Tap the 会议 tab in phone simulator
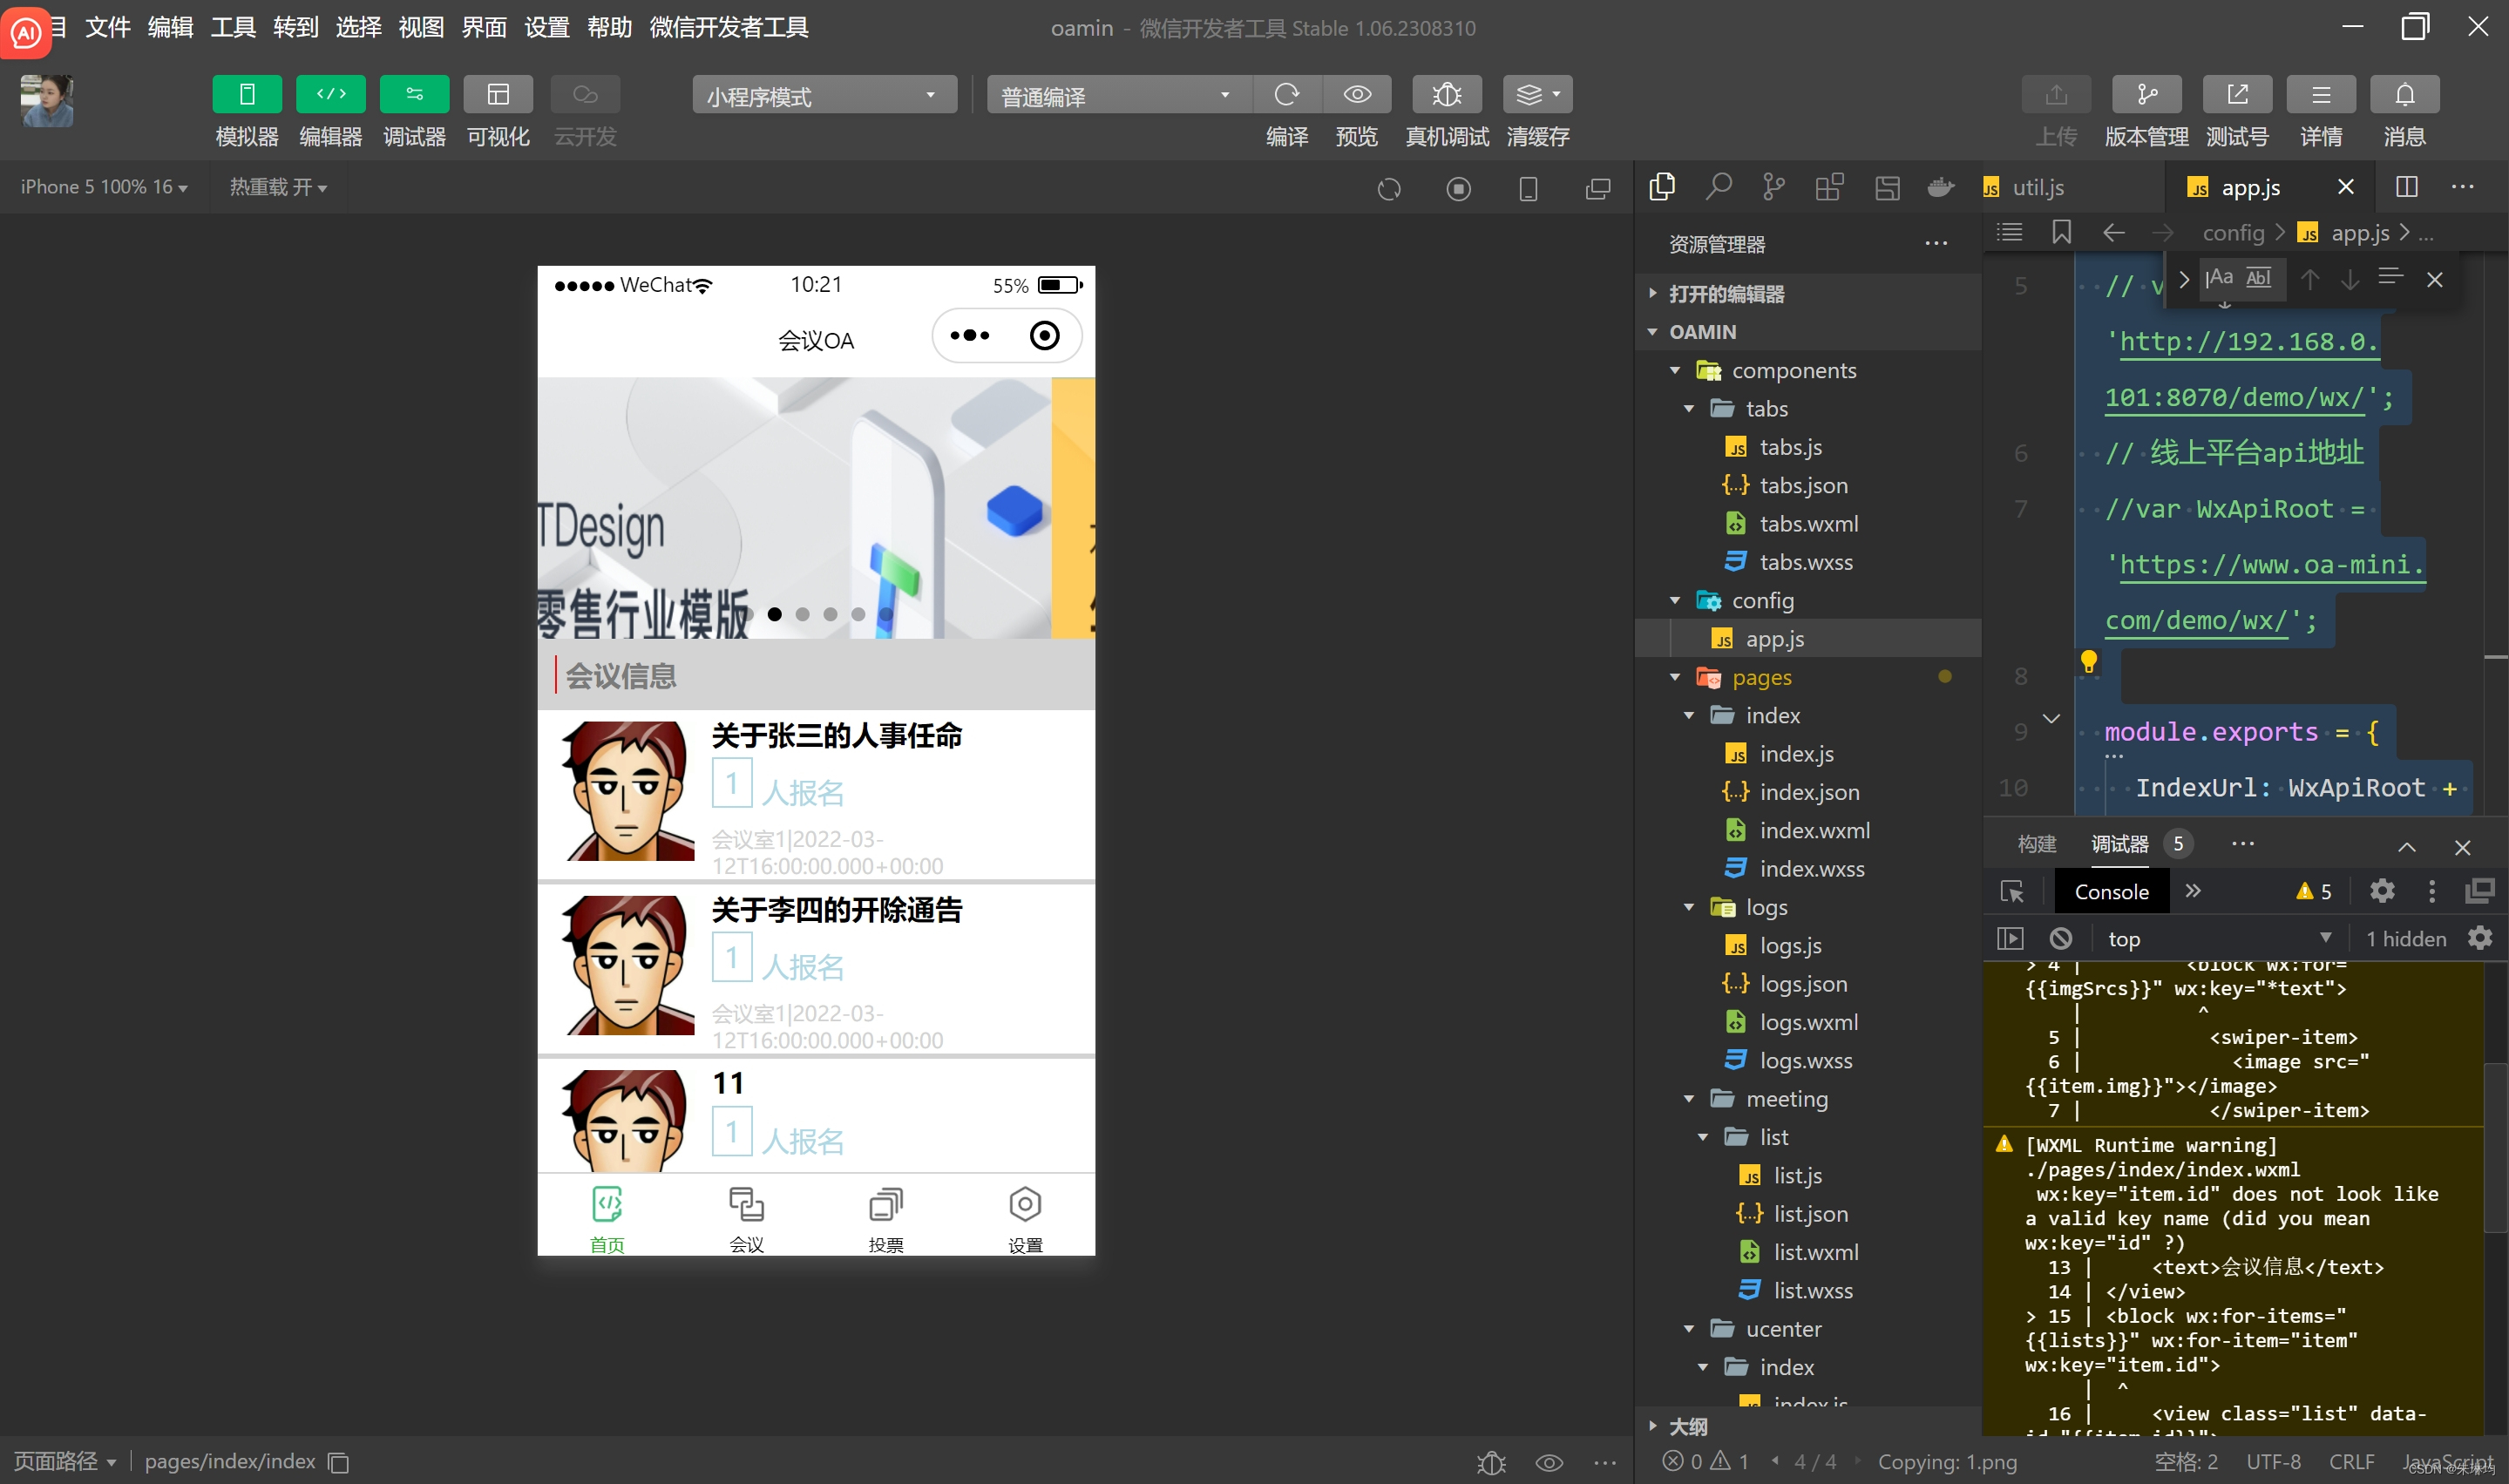Viewport: 2509px width, 1484px height. pos(746,1219)
